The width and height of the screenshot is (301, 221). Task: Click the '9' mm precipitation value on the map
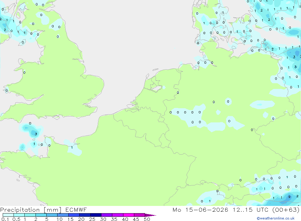(290, 197)
